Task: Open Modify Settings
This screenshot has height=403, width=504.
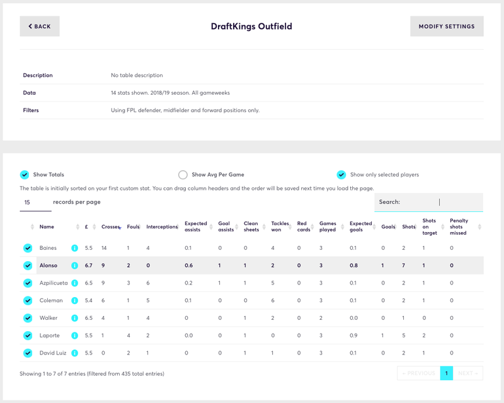Action: tap(447, 26)
